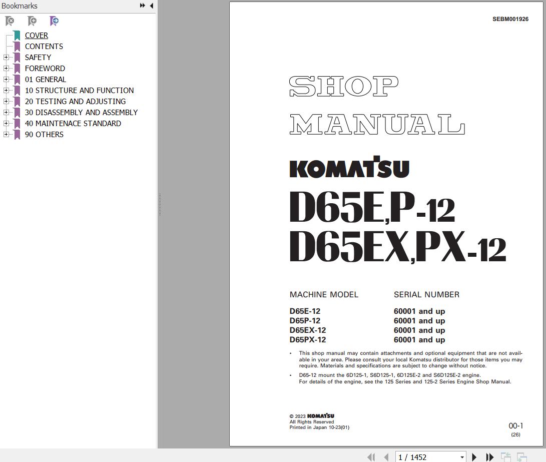Open the COVER bookmark
Viewport: 546px width, 462px height.
36,36
